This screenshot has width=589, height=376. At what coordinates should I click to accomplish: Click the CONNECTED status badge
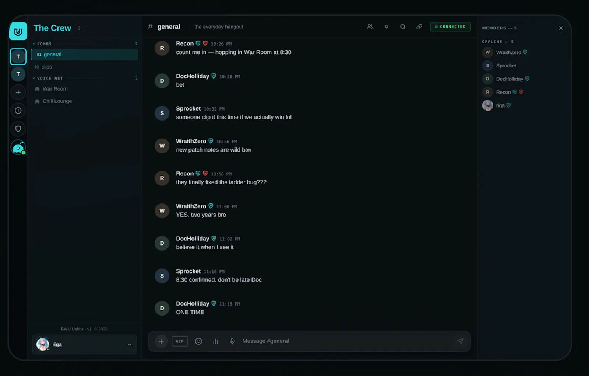point(450,27)
